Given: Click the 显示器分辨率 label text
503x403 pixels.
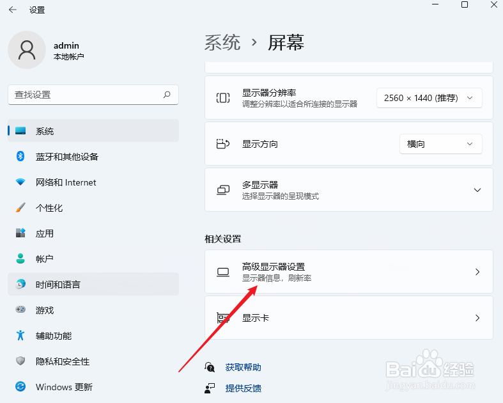Looking at the screenshot, I should tap(269, 93).
